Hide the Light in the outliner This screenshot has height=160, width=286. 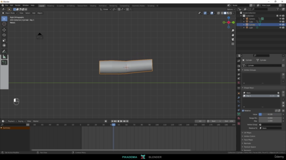click(x=280, y=28)
